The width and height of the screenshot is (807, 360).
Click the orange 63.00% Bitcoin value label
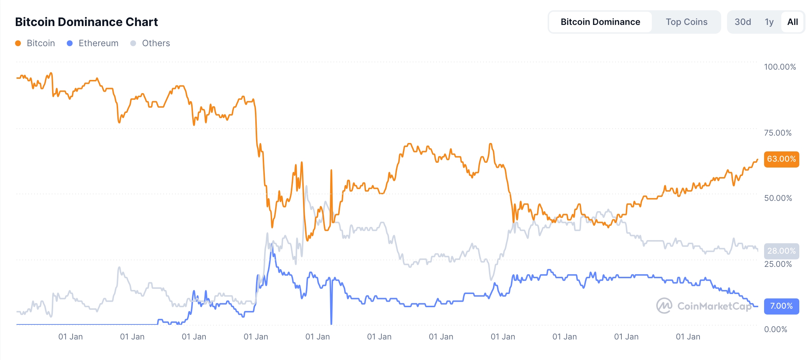point(781,159)
